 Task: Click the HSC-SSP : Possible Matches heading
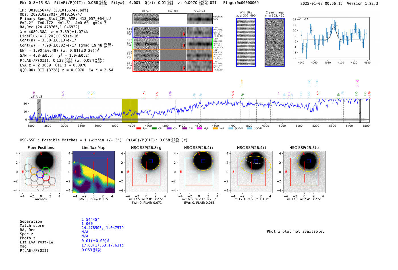tap(71, 140)
